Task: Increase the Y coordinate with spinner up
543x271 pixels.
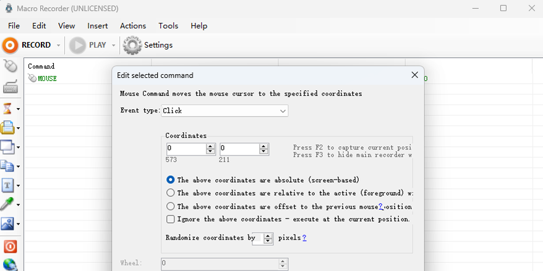Action: [x=264, y=146]
